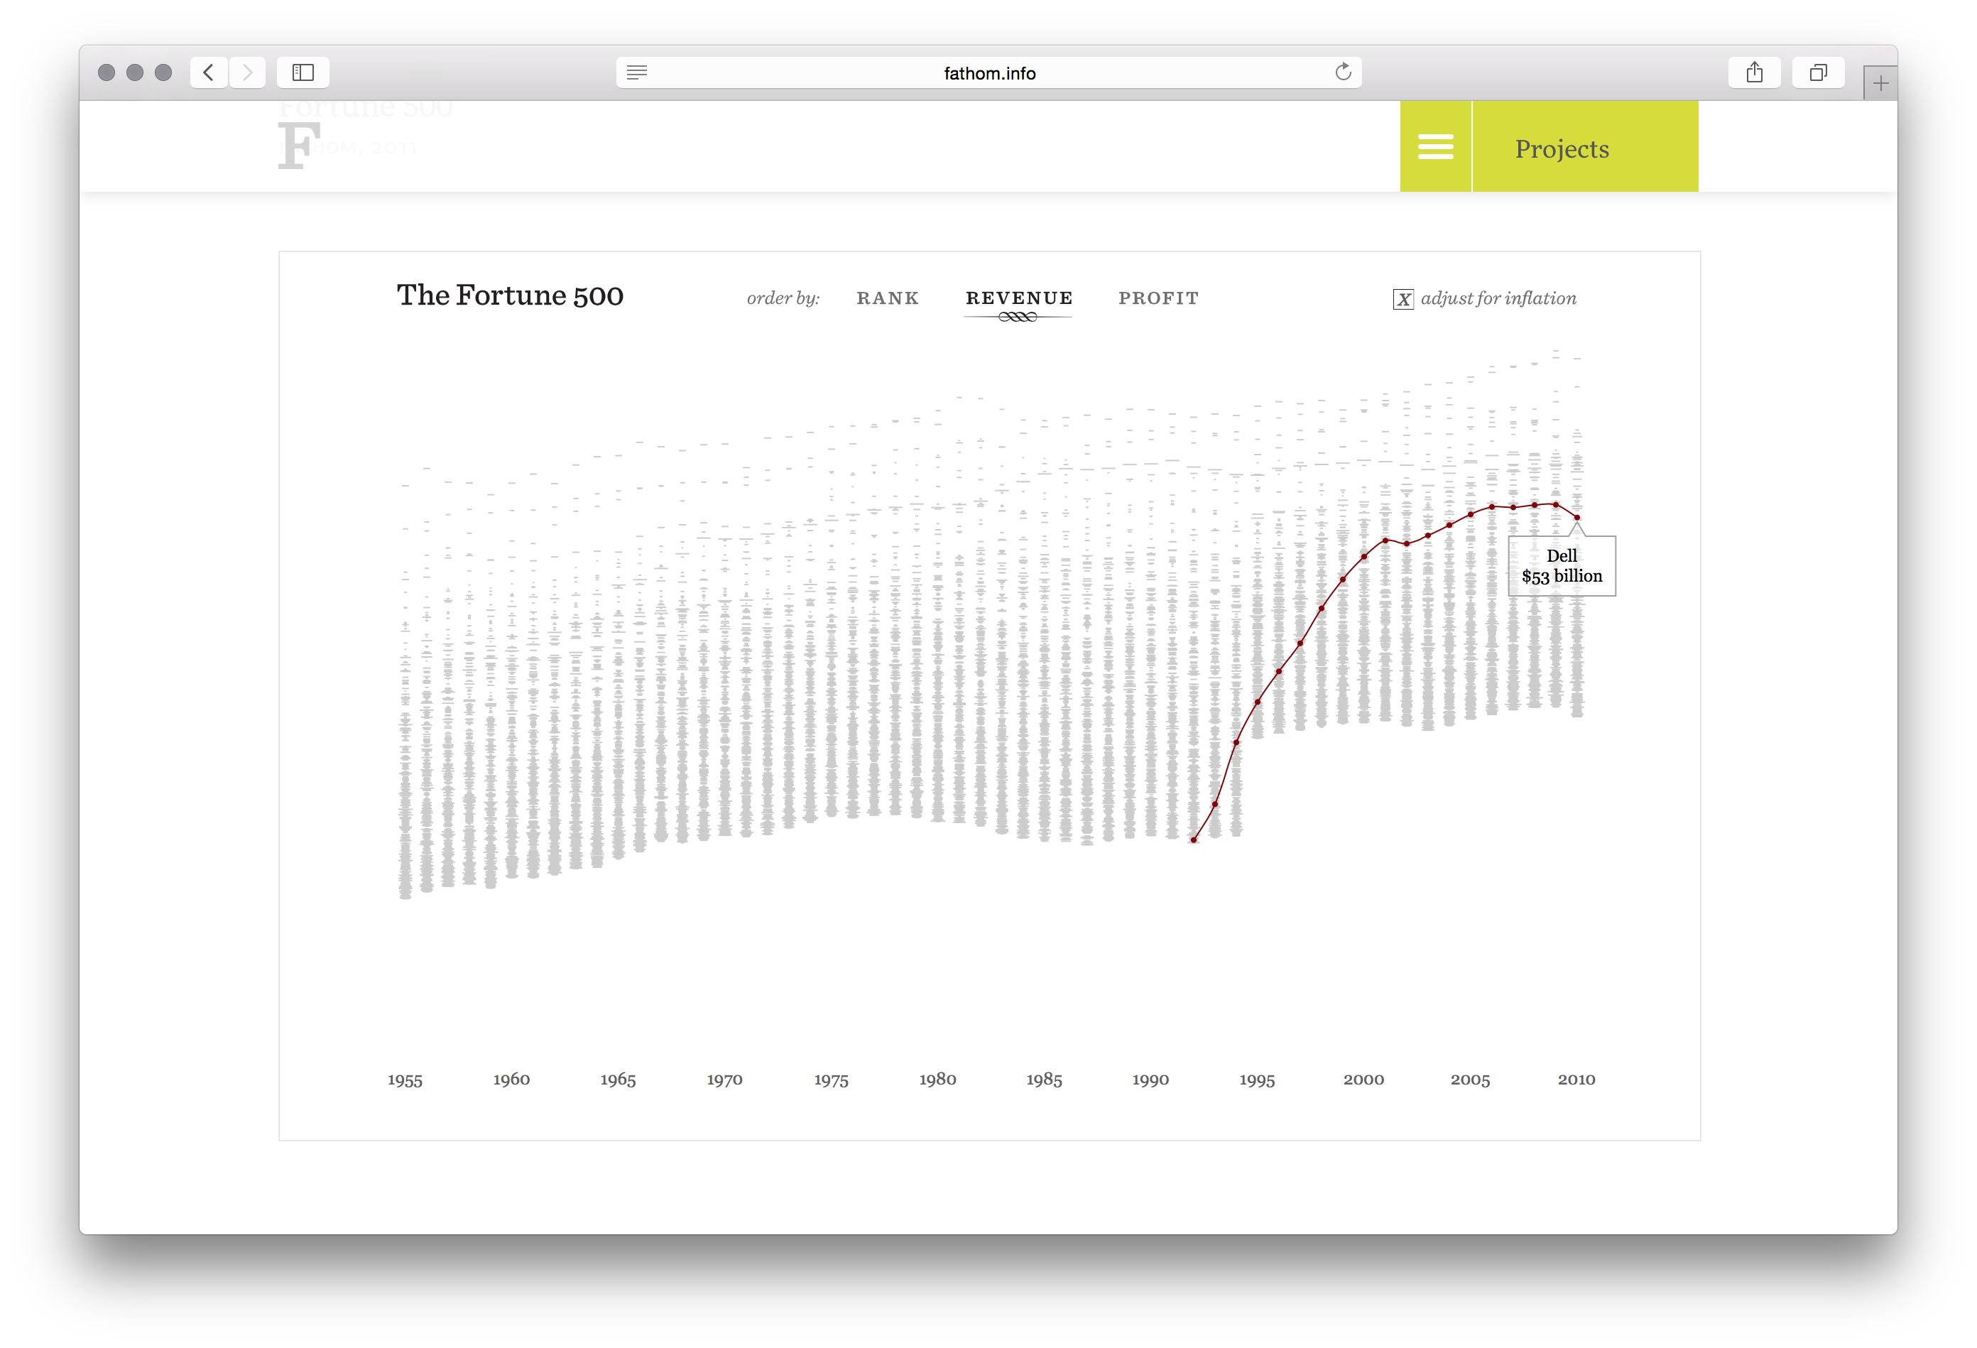Toggle adjust for inflation checkbox

click(1403, 300)
